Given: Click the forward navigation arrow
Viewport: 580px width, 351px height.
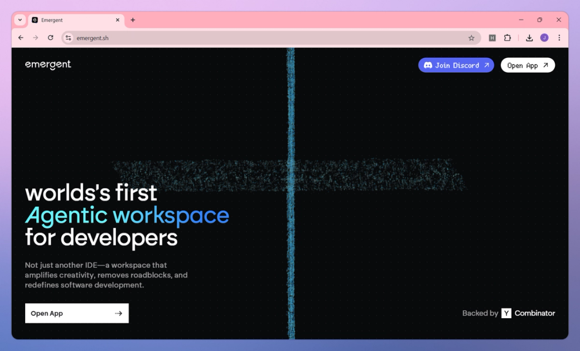Looking at the screenshot, I should (x=36, y=38).
